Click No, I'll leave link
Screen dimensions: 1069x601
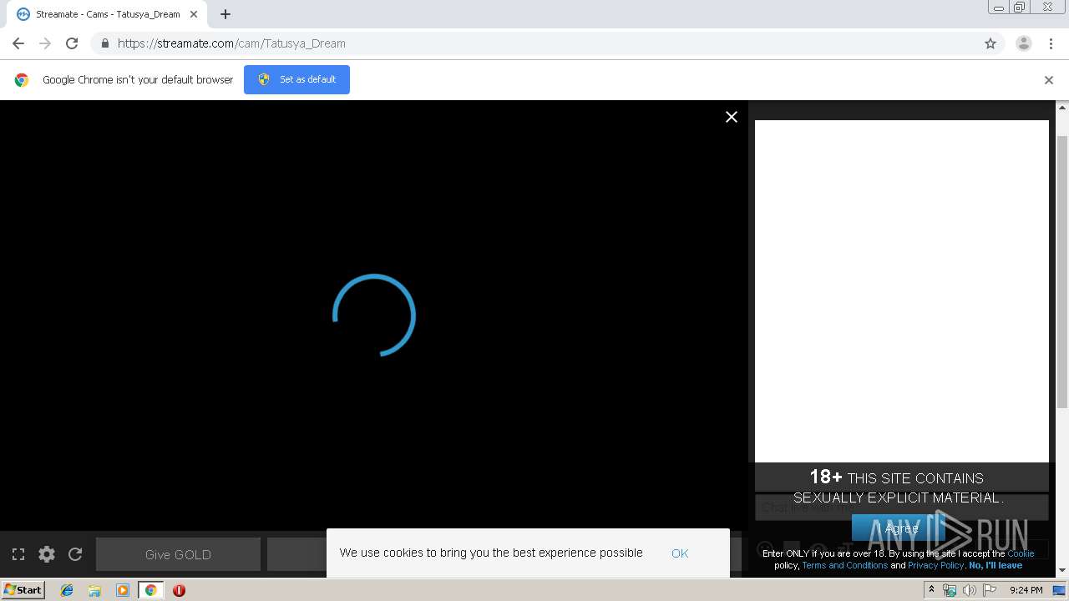point(996,565)
